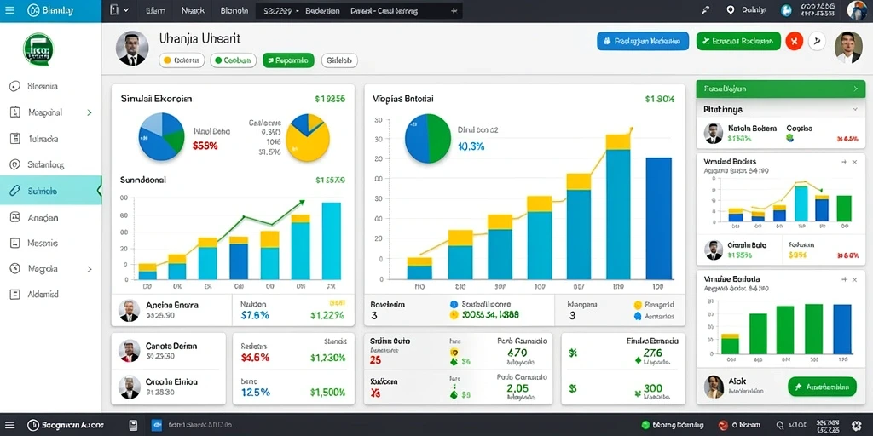Click the location pin icon in top bar
This screenshot has height=436, width=873.
(731, 10)
